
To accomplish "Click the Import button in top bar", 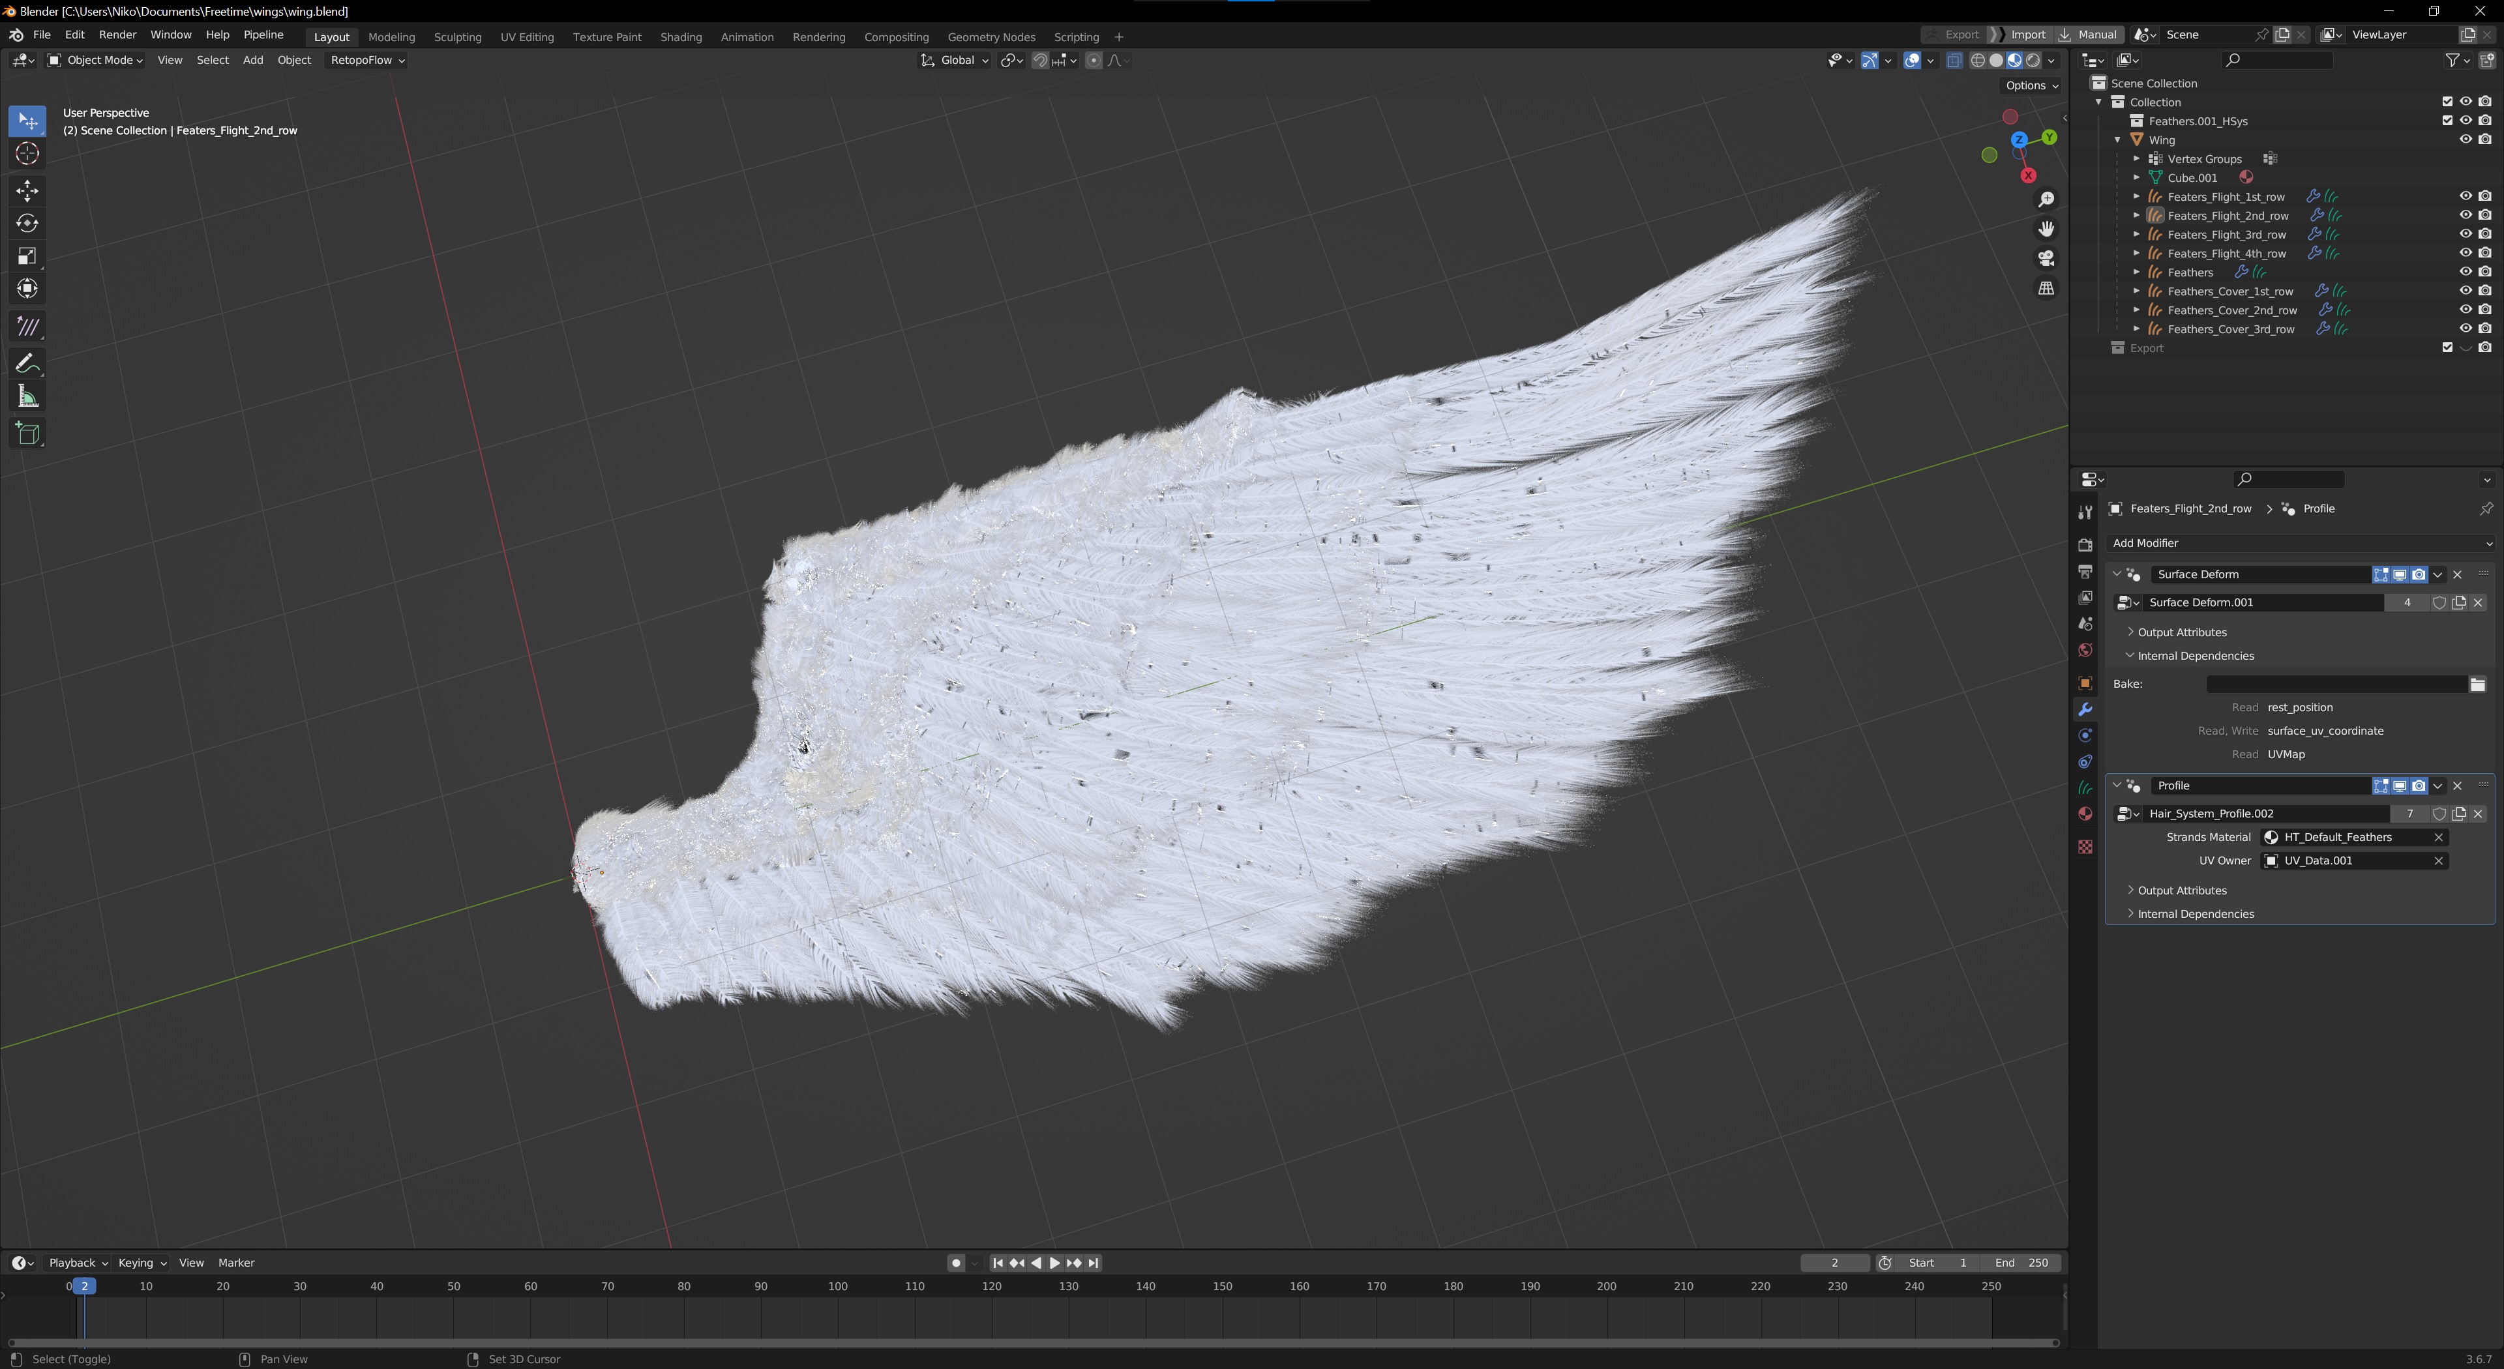I will tap(2028, 35).
